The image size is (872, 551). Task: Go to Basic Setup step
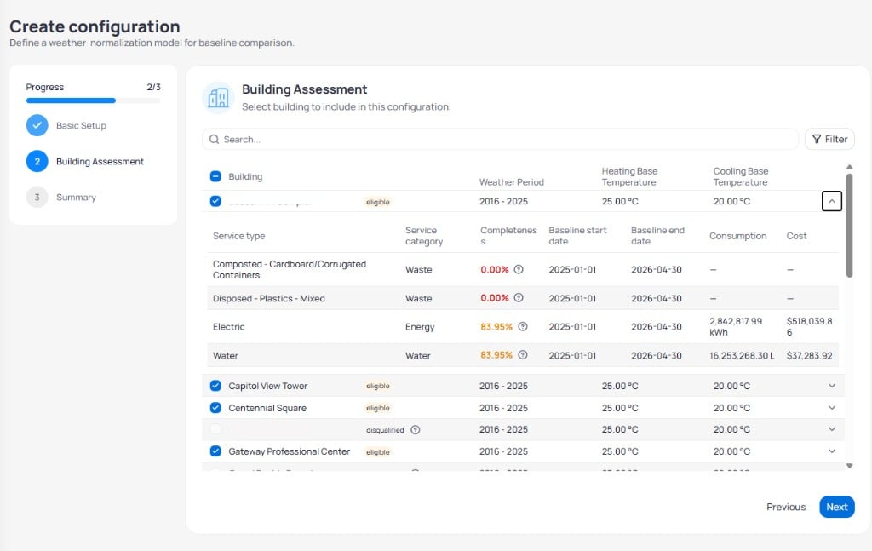[x=81, y=126]
